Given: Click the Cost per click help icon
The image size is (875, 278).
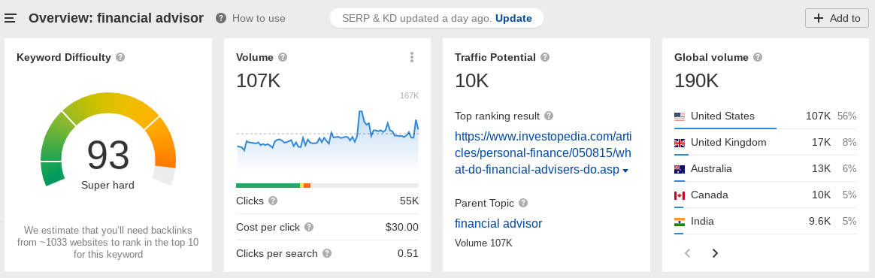Looking at the screenshot, I should (309, 227).
